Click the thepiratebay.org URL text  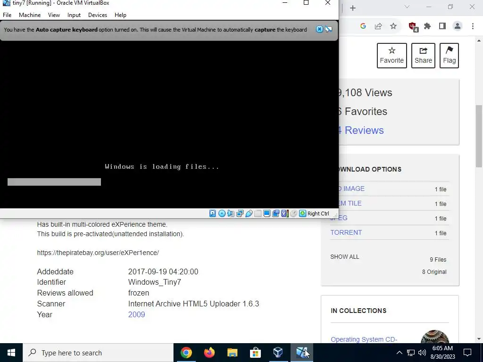tap(98, 253)
